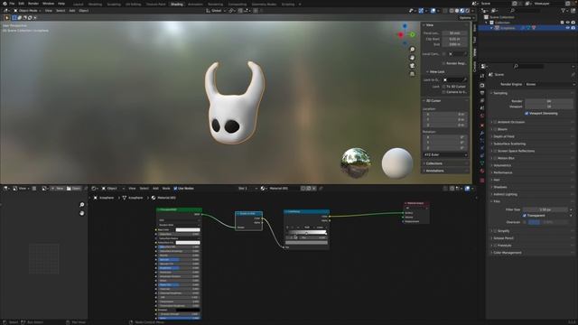The image size is (578, 325).
Task: Adjust the Filter Size slider
Action: pyautogui.click(x=545, y=209)
